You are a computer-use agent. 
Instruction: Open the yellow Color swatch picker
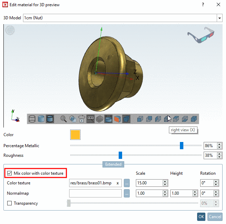pos(75,135)
